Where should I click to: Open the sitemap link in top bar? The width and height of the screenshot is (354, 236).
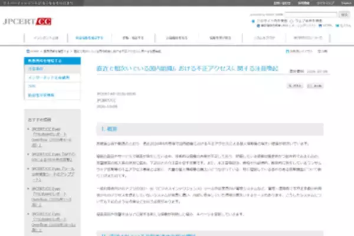click(x=325, y=3)
